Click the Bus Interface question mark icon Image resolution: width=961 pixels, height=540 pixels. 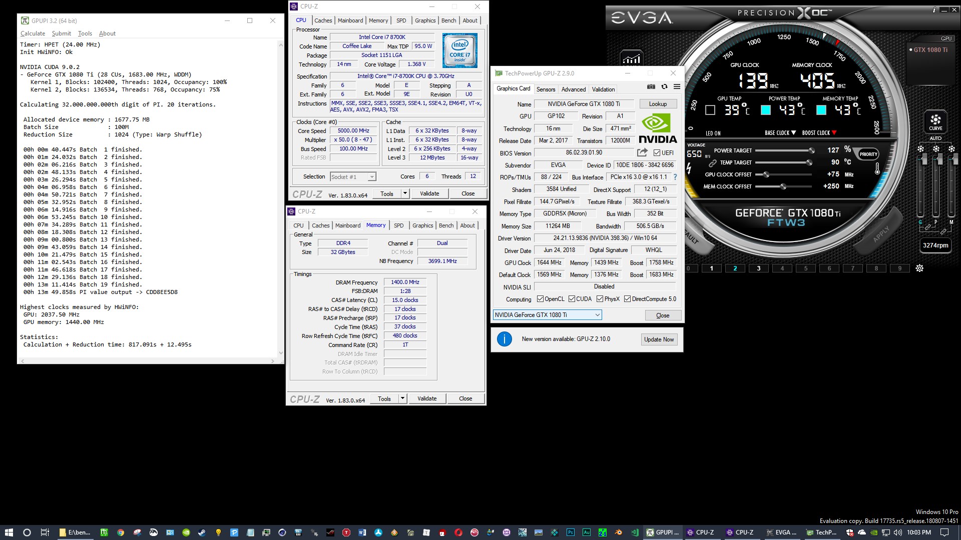click(675, 177)
